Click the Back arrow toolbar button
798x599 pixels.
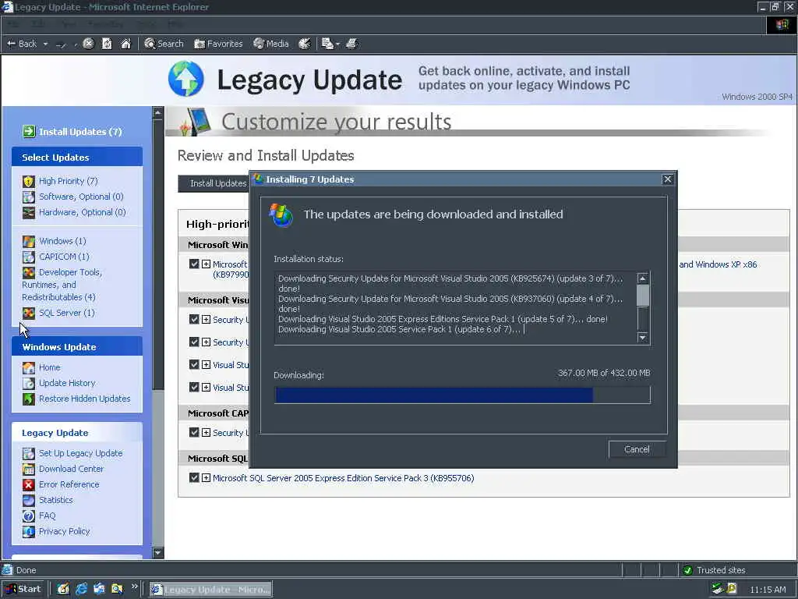tap(21, 44)
